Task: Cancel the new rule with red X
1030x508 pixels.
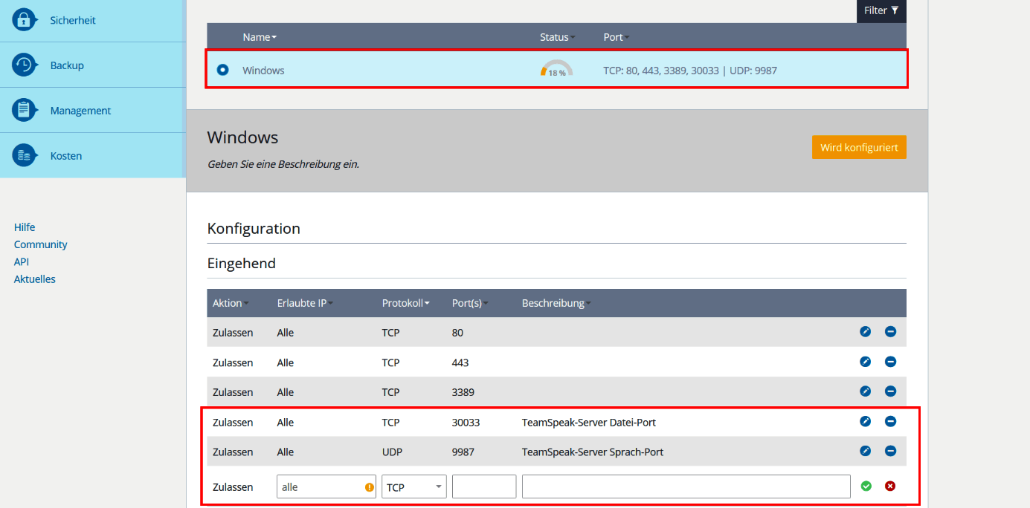Action: (890, 486)
